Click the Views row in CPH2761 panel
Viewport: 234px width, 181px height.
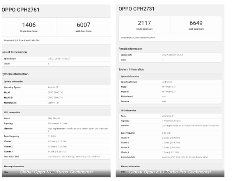click(56, 64)
